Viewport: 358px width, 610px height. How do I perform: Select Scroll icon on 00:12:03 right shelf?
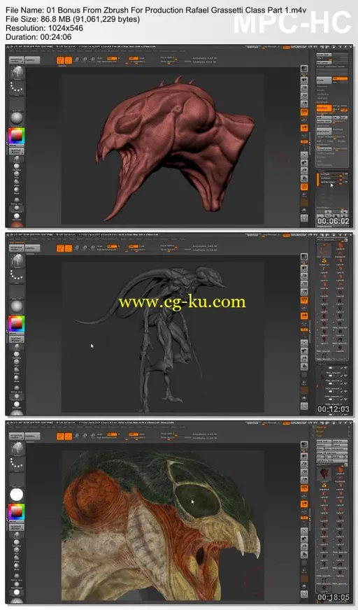click(304, 268)
